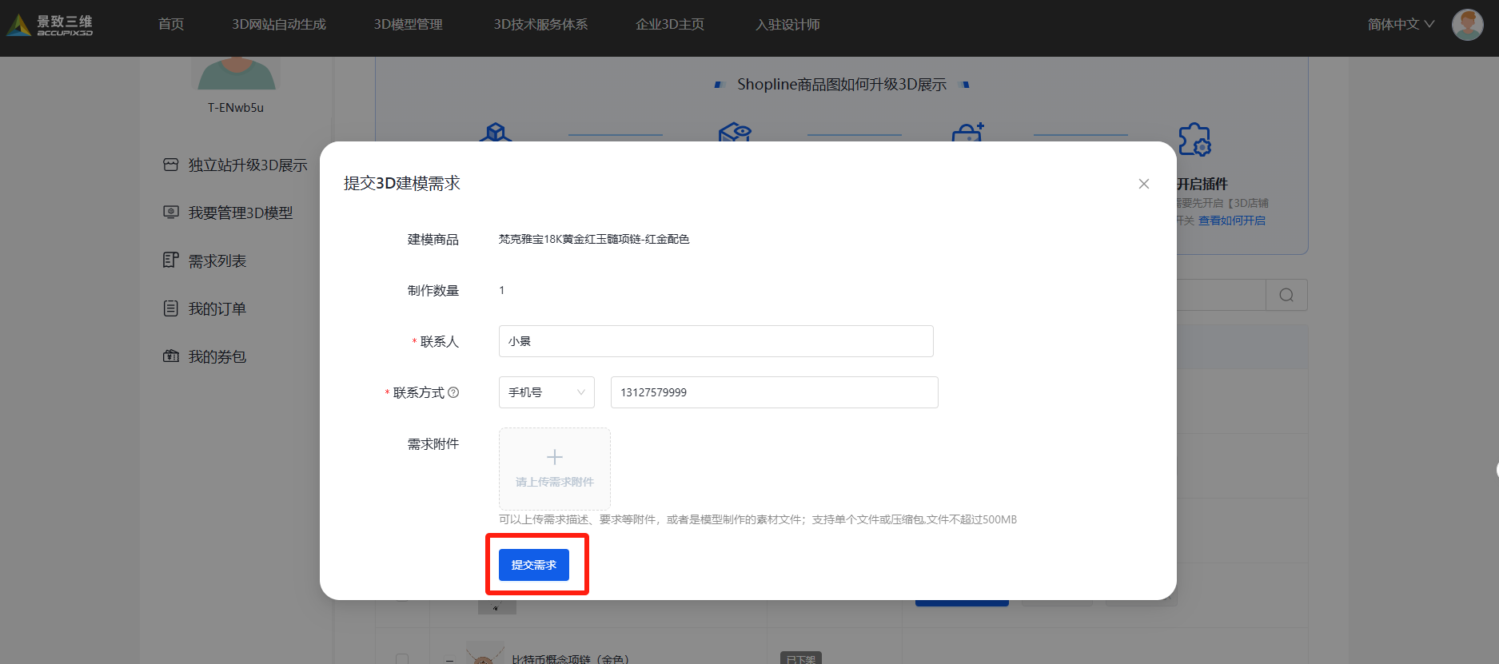Image resolution: width=1499 pixels, height=664 pixels.
Task: Click the AccuPix3D logo
Action: pos(50,25)
